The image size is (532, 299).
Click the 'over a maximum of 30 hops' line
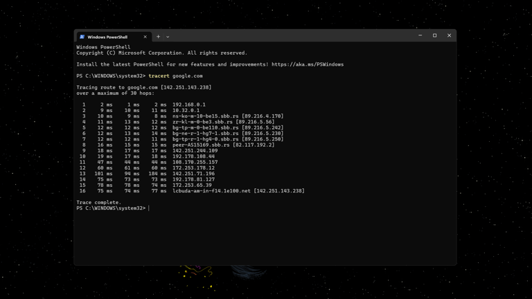coord(116,93)
